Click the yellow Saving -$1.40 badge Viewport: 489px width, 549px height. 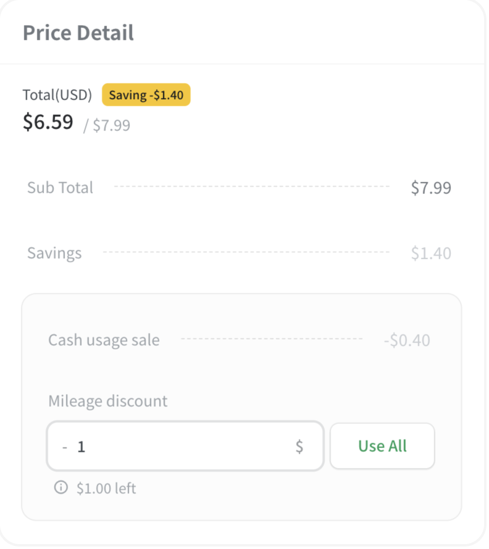coord(147,95)
